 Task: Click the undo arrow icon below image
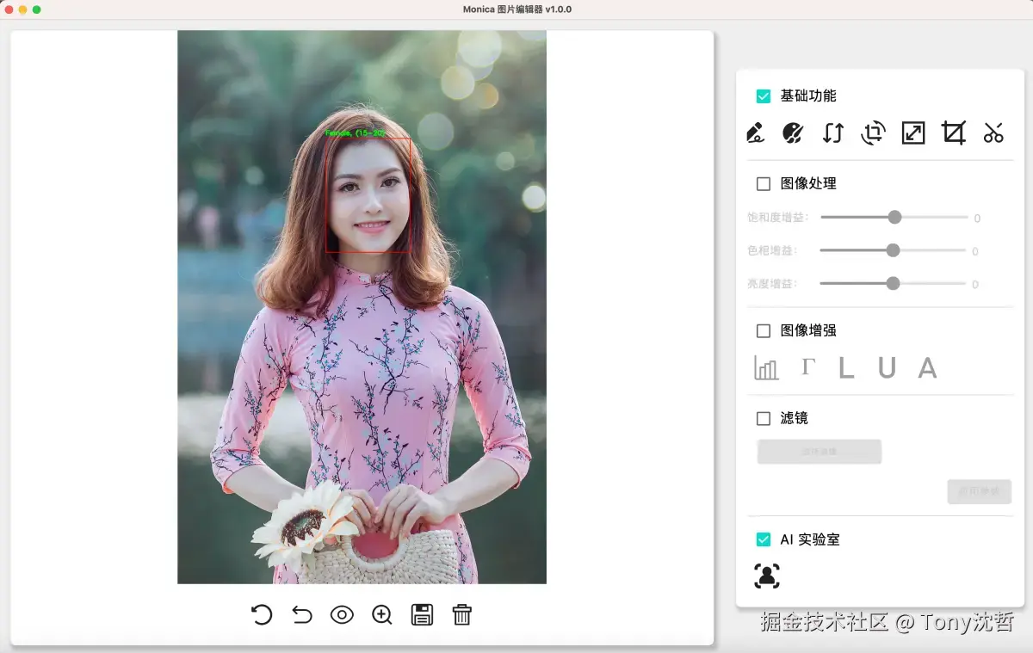point(302,614)
